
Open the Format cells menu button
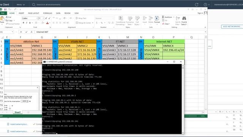(x=157, y=20)
